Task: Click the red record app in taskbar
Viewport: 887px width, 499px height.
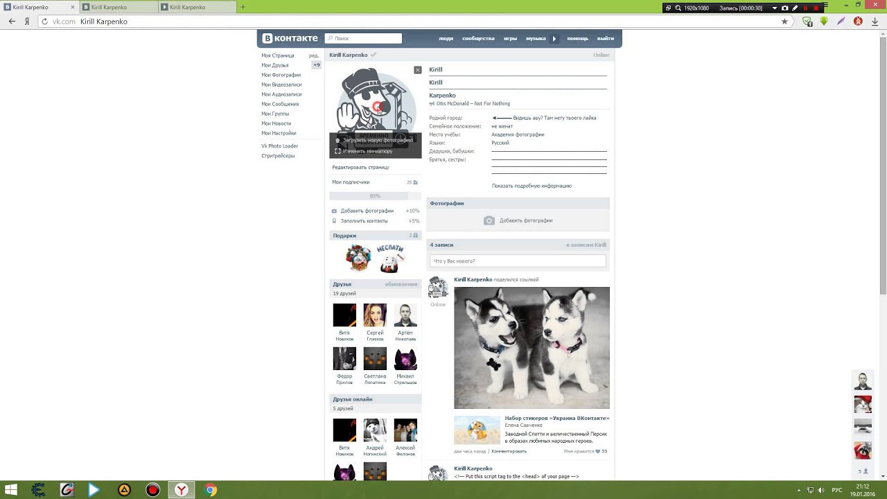Action: (152, 490)
